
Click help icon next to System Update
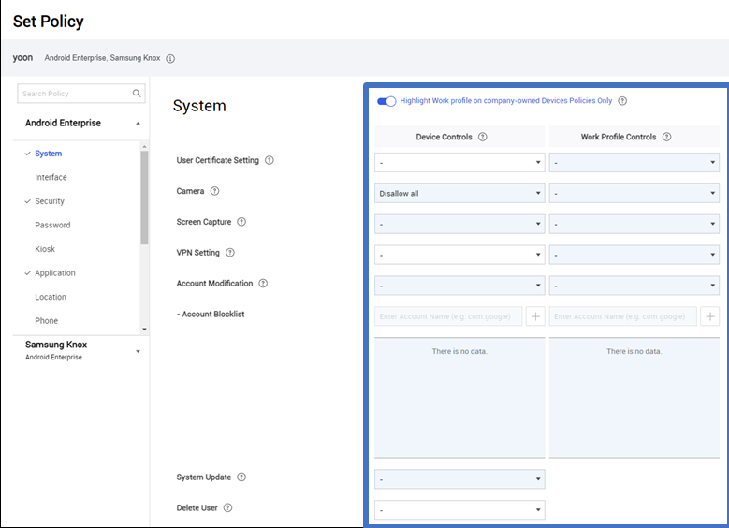point(241,477)
